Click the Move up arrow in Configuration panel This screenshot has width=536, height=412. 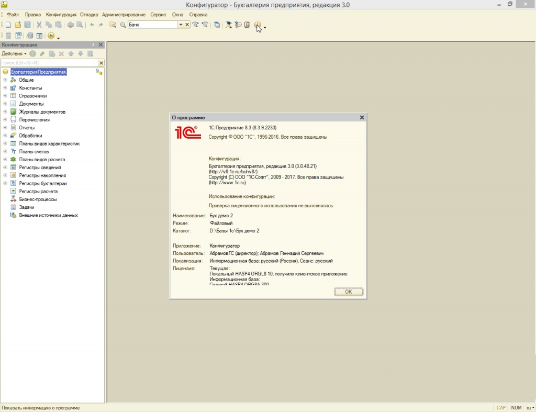(71, 54)
